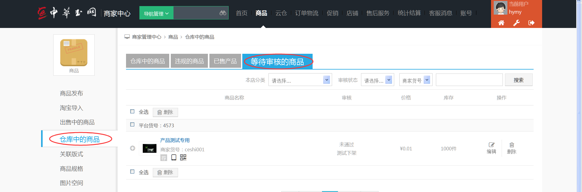The width and height of the screenshot is (582, 192).
Task: Go to 首页 in the top menu
Action: pyautogui.click(x=242, y=13)
